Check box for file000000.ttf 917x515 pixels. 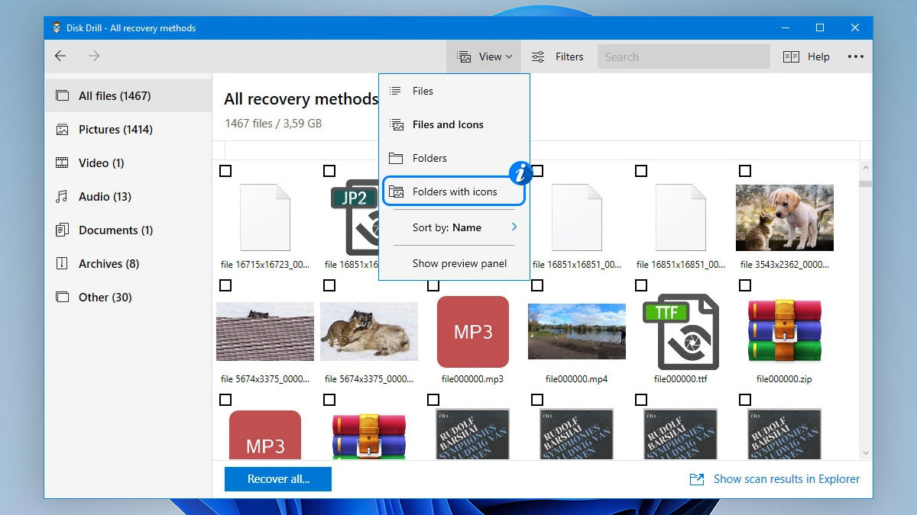click(x=641, y=285)
